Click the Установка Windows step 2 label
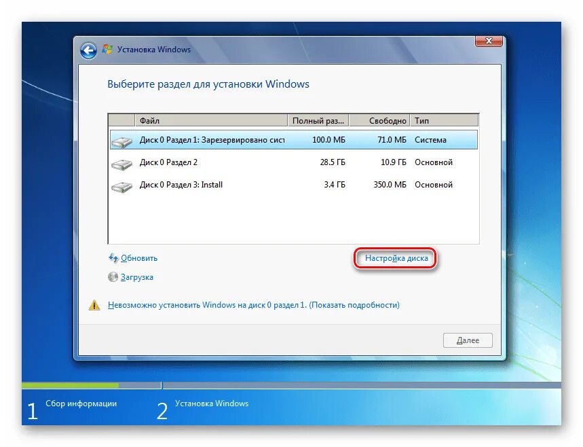 click(212, 404)
